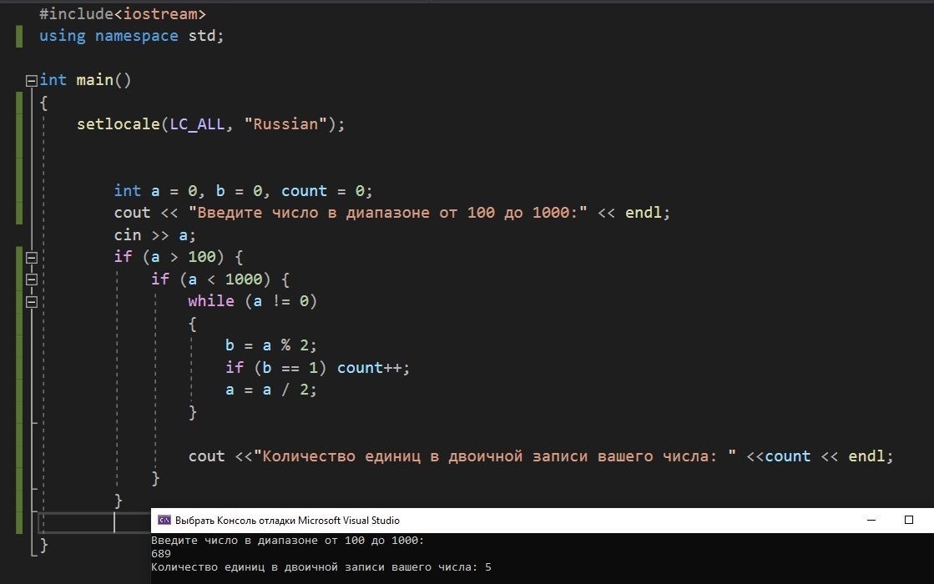
Task: Click the setlocale(LC_ALL, "Russian") line
Action: click(211, 123)
